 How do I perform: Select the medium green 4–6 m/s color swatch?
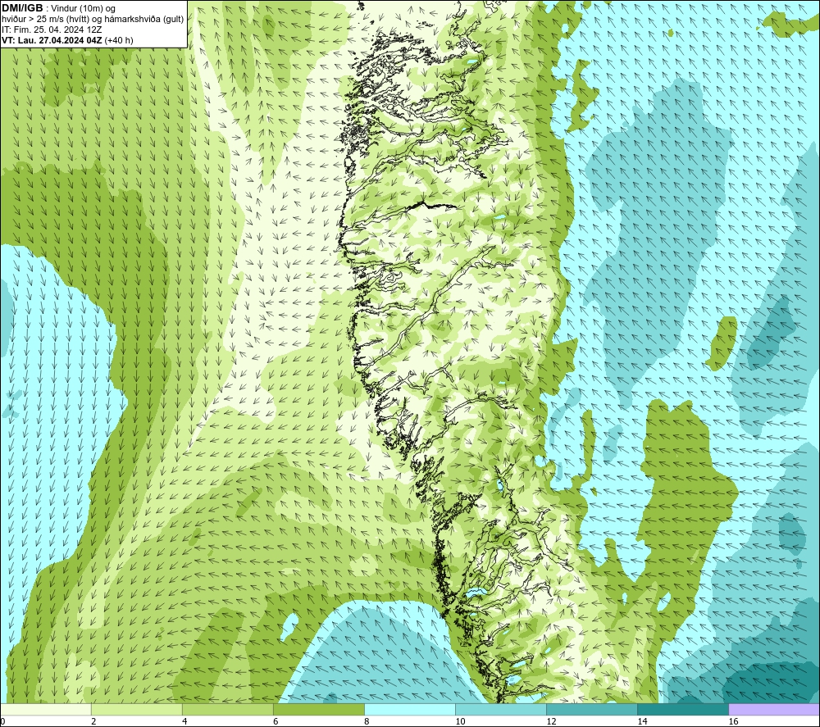227,709
